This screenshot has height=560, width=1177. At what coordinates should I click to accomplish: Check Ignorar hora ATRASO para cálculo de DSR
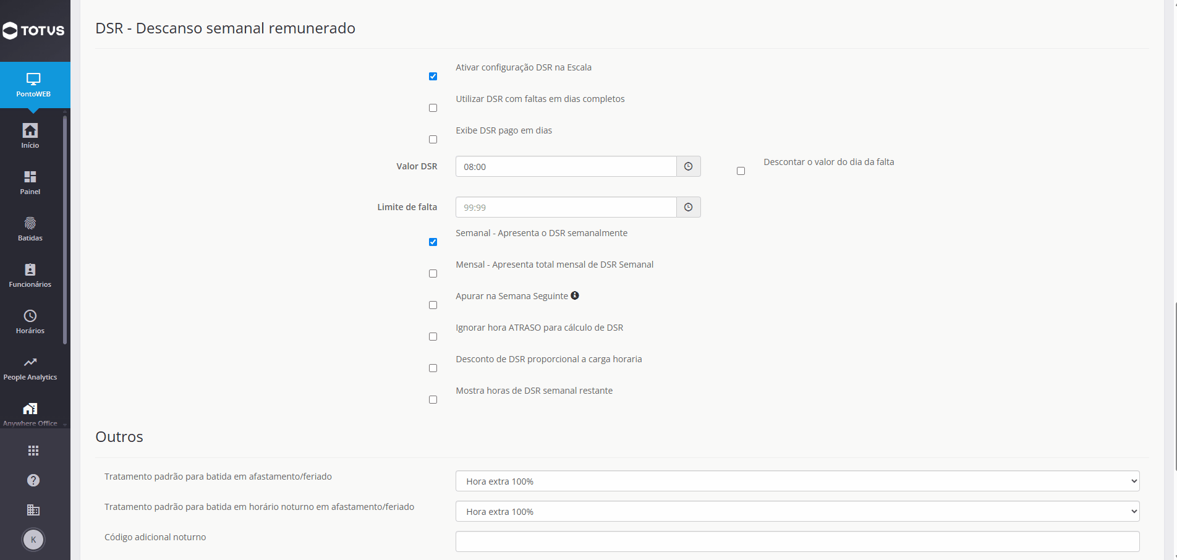(433, 336)
